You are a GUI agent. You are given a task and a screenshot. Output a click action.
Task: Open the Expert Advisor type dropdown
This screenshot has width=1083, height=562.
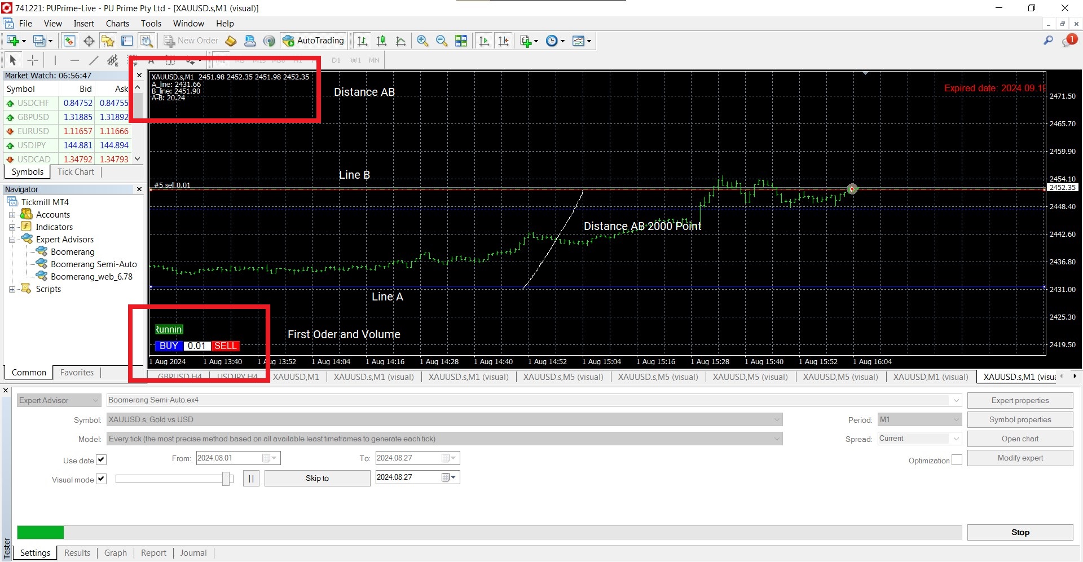click(x=59, y=400)
